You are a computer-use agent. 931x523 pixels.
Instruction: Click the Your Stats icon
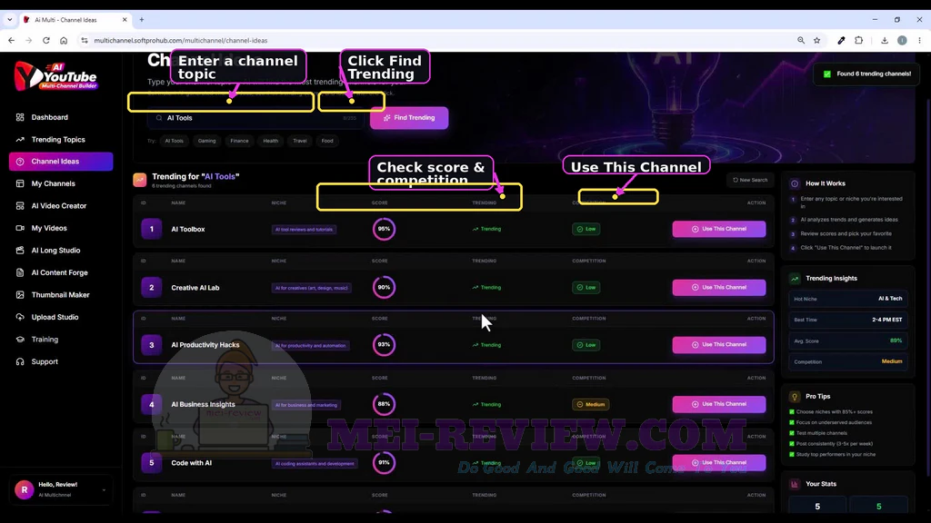[x=795, y=485]
